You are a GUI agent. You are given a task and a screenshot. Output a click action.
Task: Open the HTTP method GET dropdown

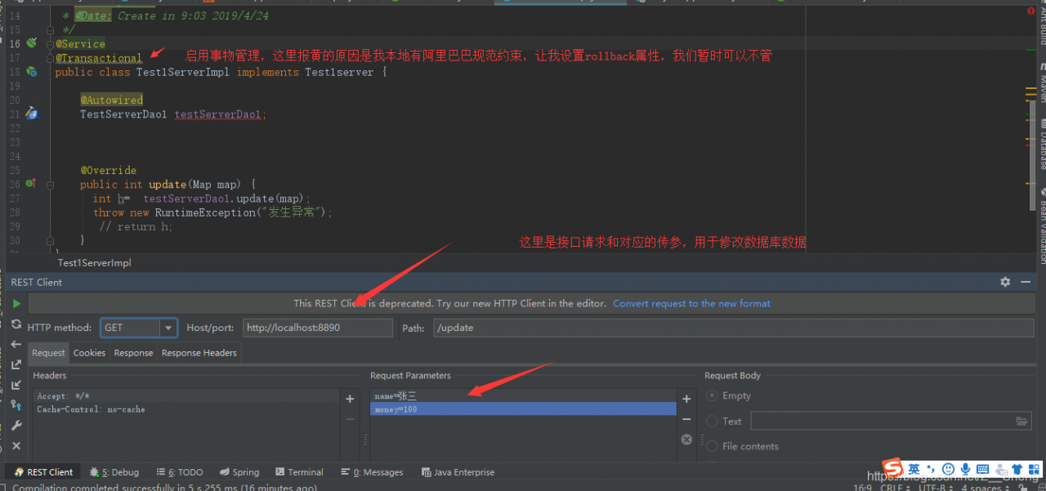coord(139,328)
